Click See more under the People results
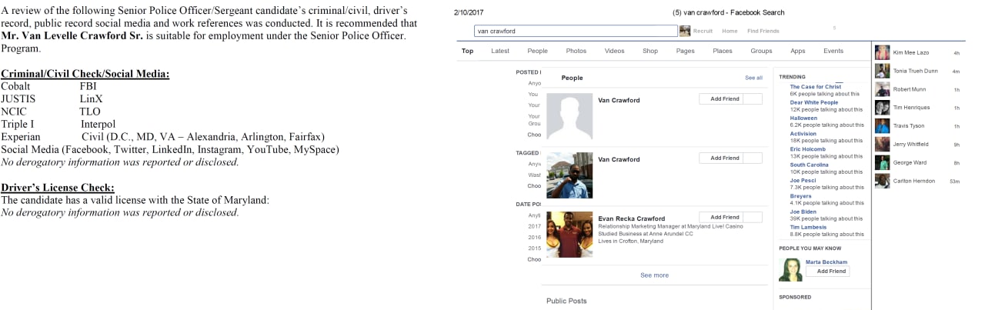This screenshot has width=985, height=310. 654,275
